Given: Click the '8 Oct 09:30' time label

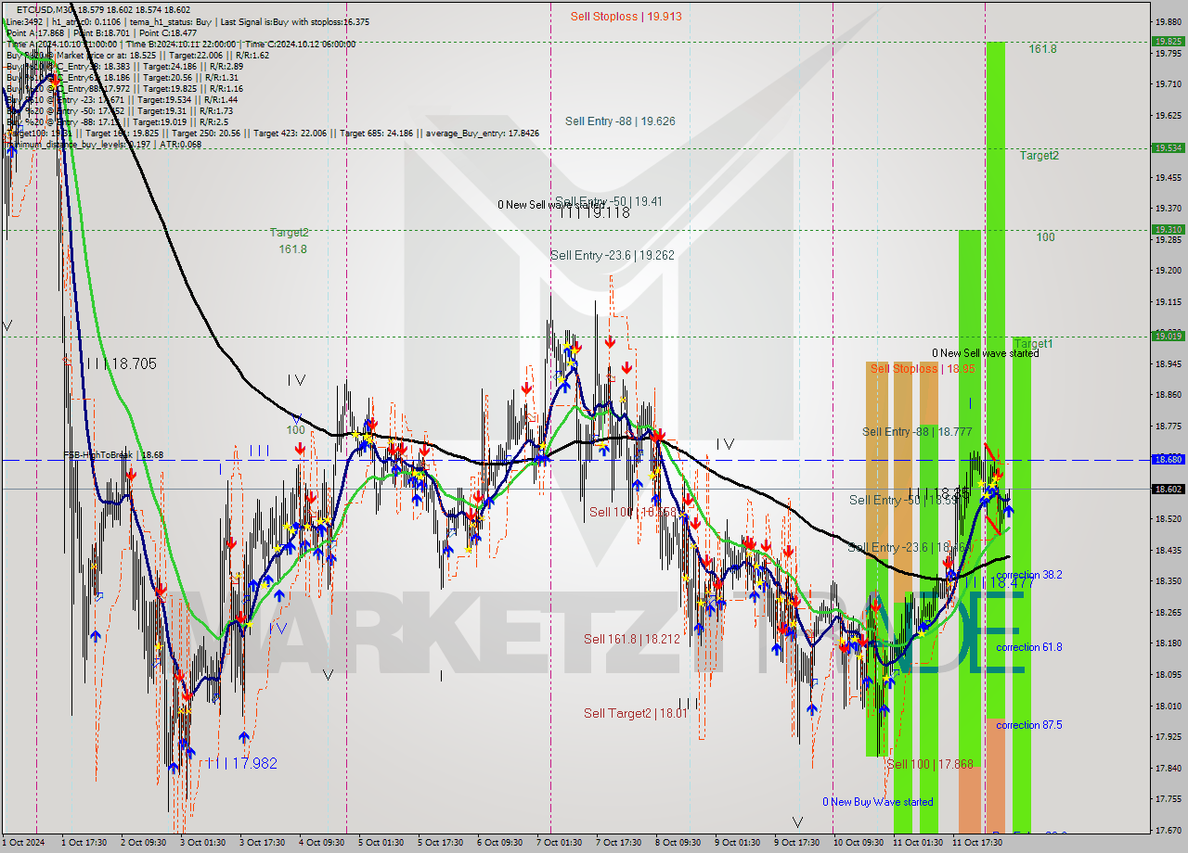Looking at the screenshot, I should pyautogui.click(x=678, y=843).
